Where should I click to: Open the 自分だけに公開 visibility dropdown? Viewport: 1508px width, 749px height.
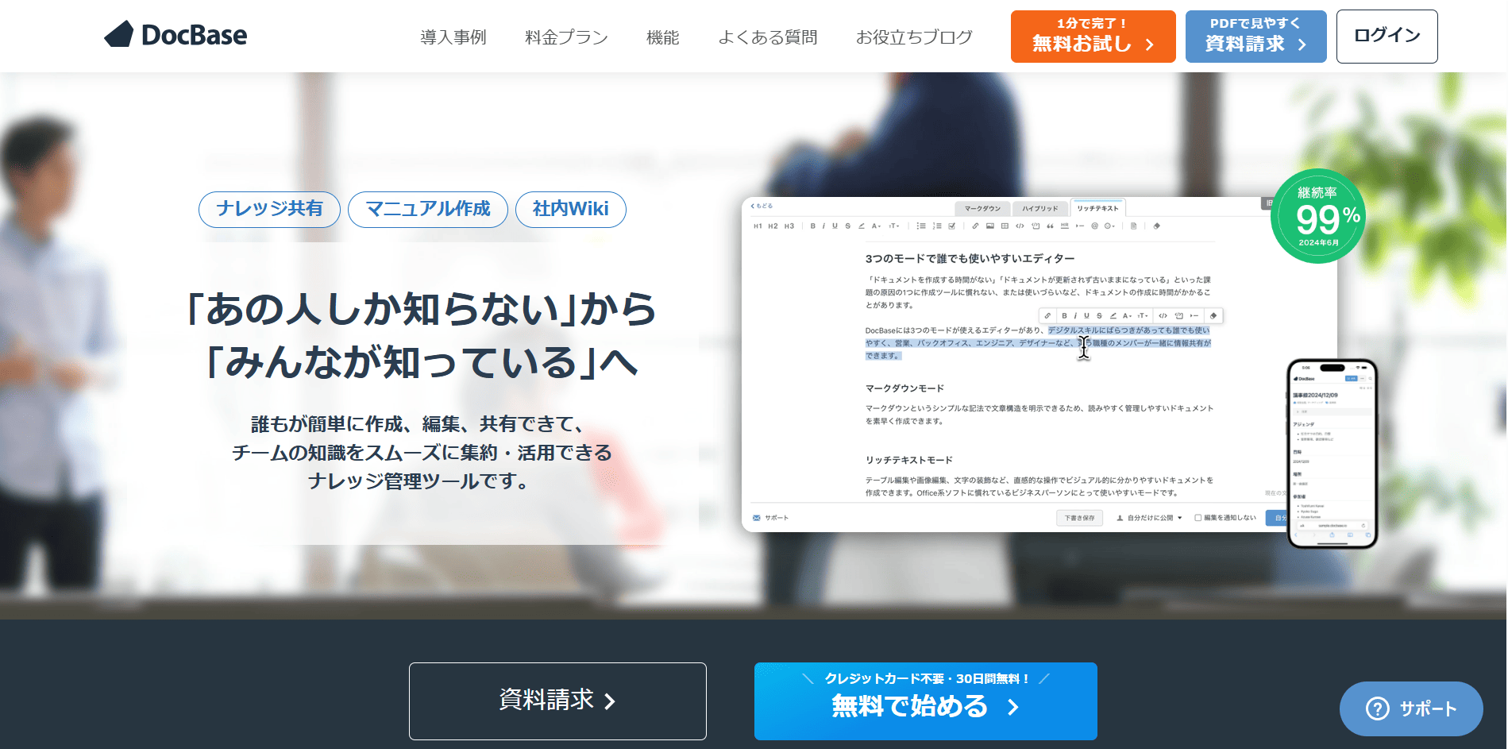click(x=1149, y=518)
